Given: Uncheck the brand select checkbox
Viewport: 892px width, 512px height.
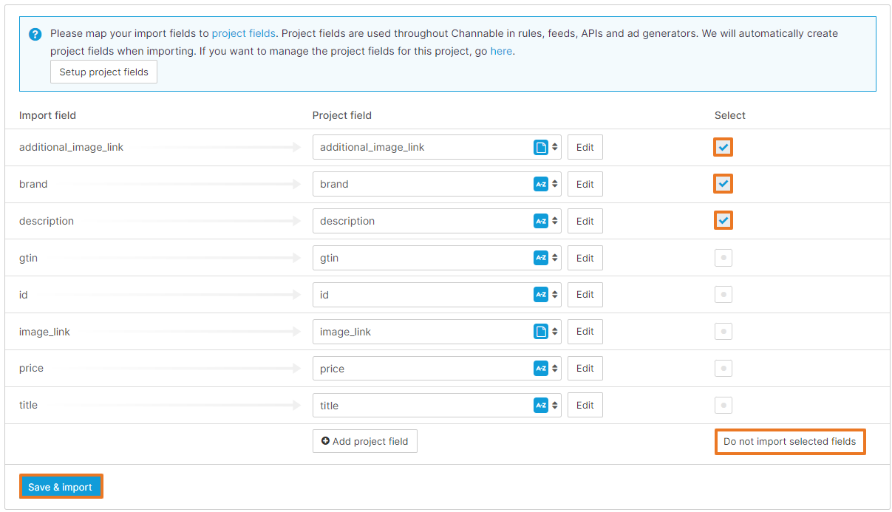Looking at the screenshot, I should [x=724, y=184].
